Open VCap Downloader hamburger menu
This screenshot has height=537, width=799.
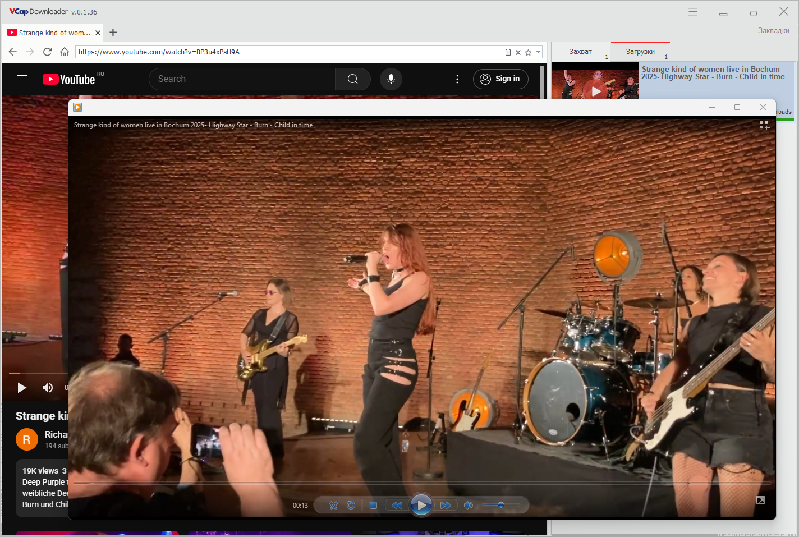(693, 12)
